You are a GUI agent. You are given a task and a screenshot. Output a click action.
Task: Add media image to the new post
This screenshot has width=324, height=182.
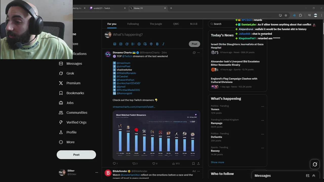pos(115,44)
